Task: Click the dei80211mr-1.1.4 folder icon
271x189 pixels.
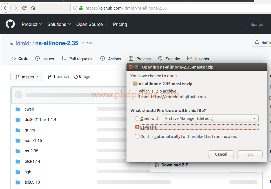Action: pyautogui.click(x=18, y=120)
